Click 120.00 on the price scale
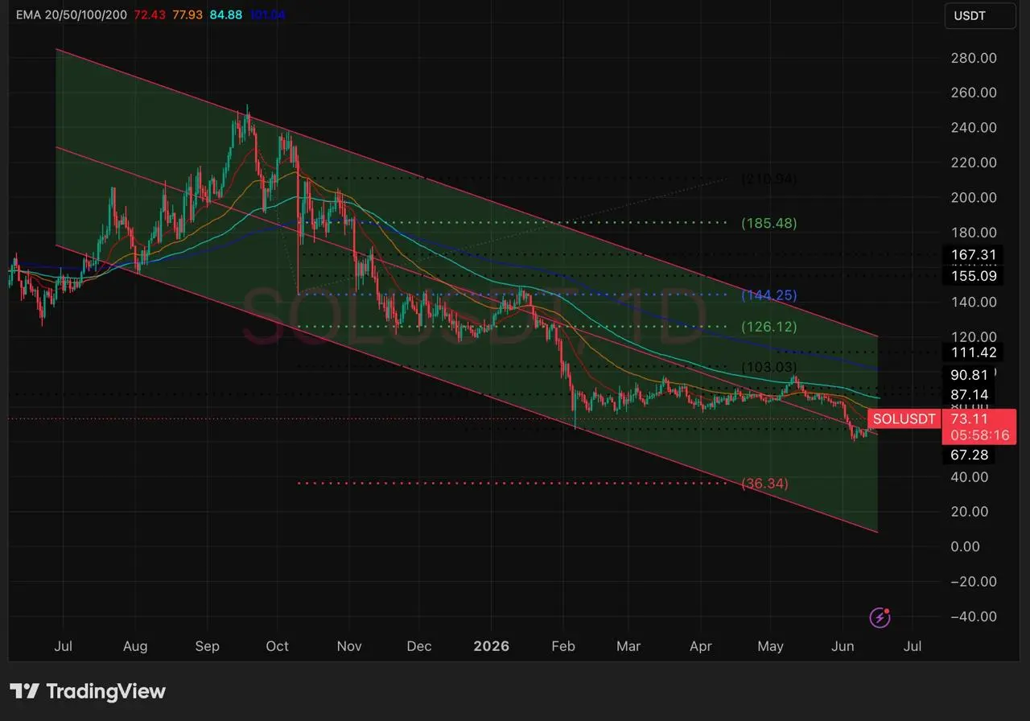Screen dimensions: 1030x721 pyautogui.click(x=973, y=337)
